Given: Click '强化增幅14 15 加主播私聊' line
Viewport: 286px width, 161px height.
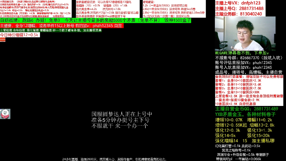Looking at the screenshot, I should click(245, 141).
